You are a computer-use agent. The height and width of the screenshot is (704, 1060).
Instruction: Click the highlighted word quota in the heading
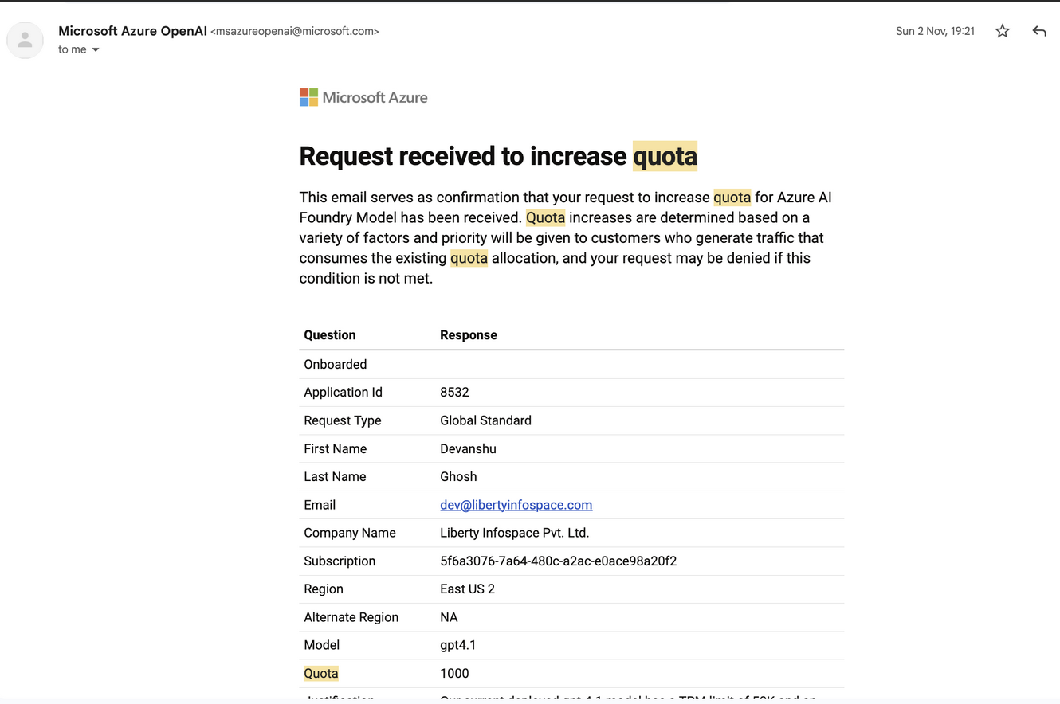tap(665, 156)
